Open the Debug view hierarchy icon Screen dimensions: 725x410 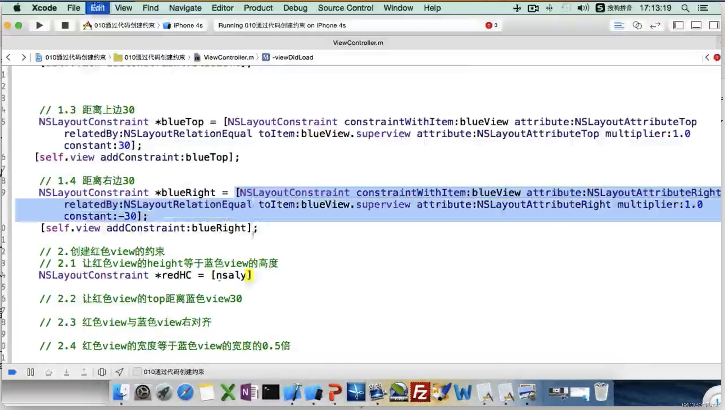102,372
